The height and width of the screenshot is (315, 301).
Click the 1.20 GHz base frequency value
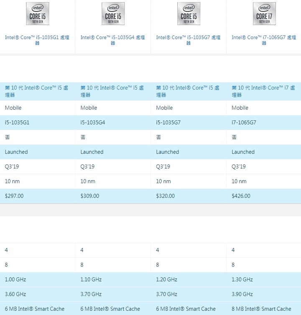[x=167, y=279]
